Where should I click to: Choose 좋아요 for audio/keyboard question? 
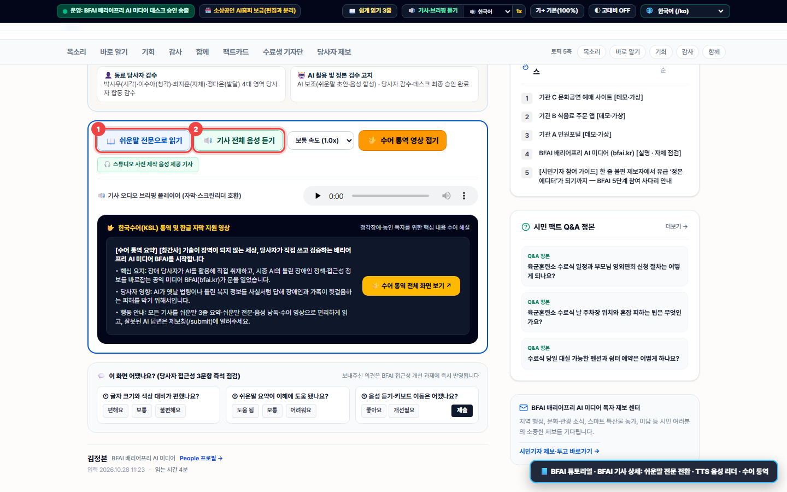point(374,410)
